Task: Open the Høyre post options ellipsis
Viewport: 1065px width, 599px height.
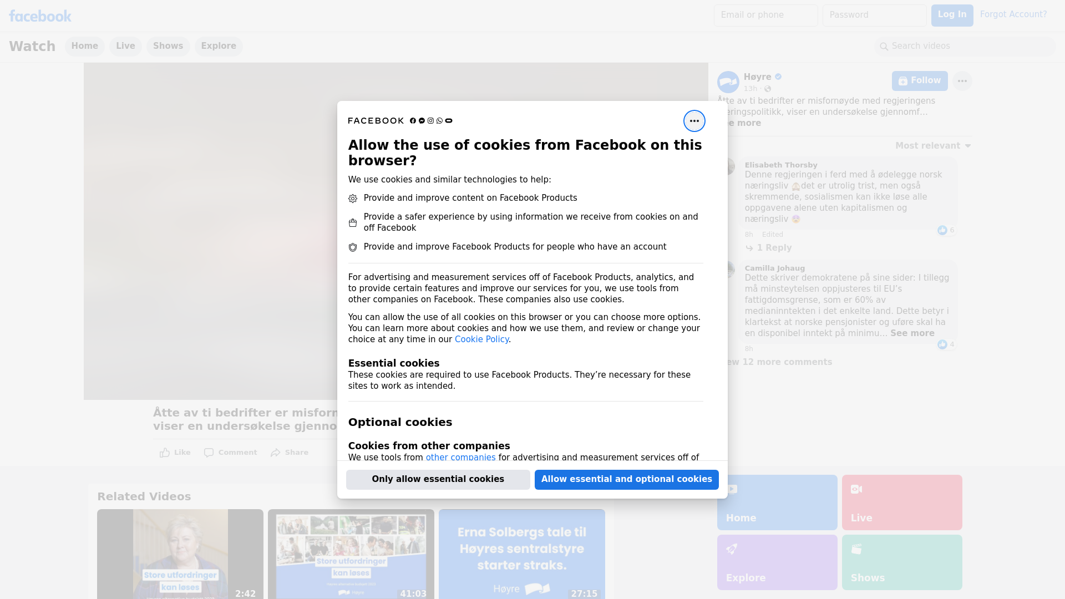Action: point(962,81)
